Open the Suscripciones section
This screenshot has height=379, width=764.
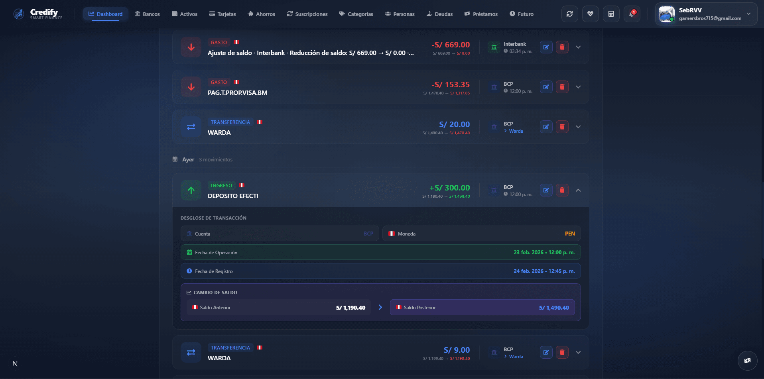pos(307,14)
